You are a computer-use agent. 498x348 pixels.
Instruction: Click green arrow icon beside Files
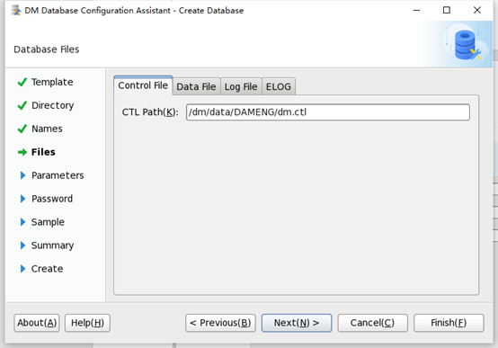pyautogui.click(x=22, y=152)
